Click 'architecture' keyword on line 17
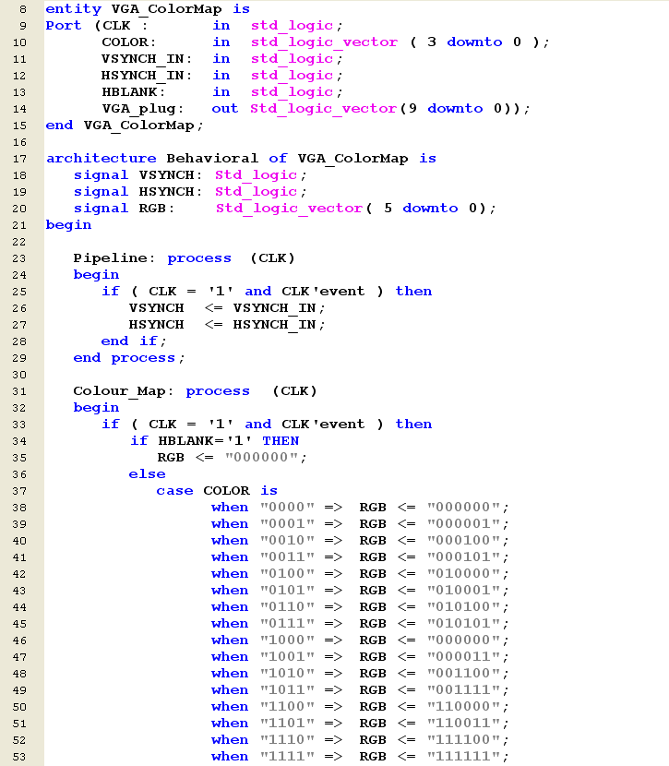Screen dimensions: 669x766 102,159
